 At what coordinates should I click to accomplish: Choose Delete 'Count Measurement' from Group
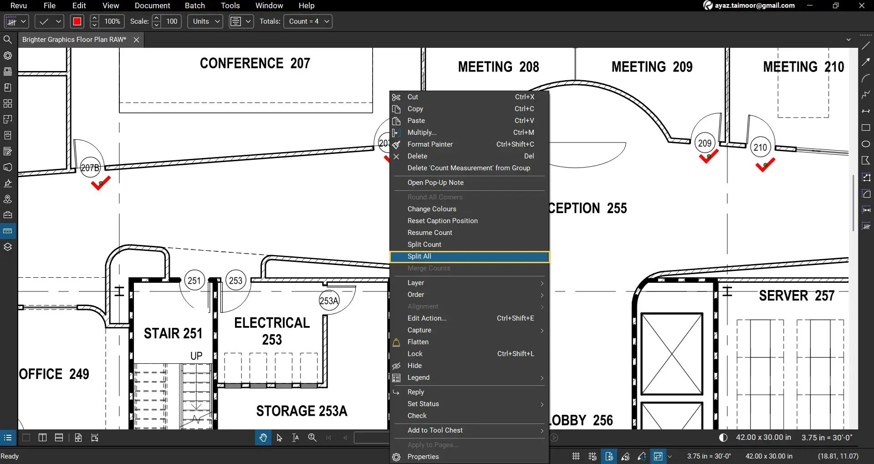coord(469,168)
